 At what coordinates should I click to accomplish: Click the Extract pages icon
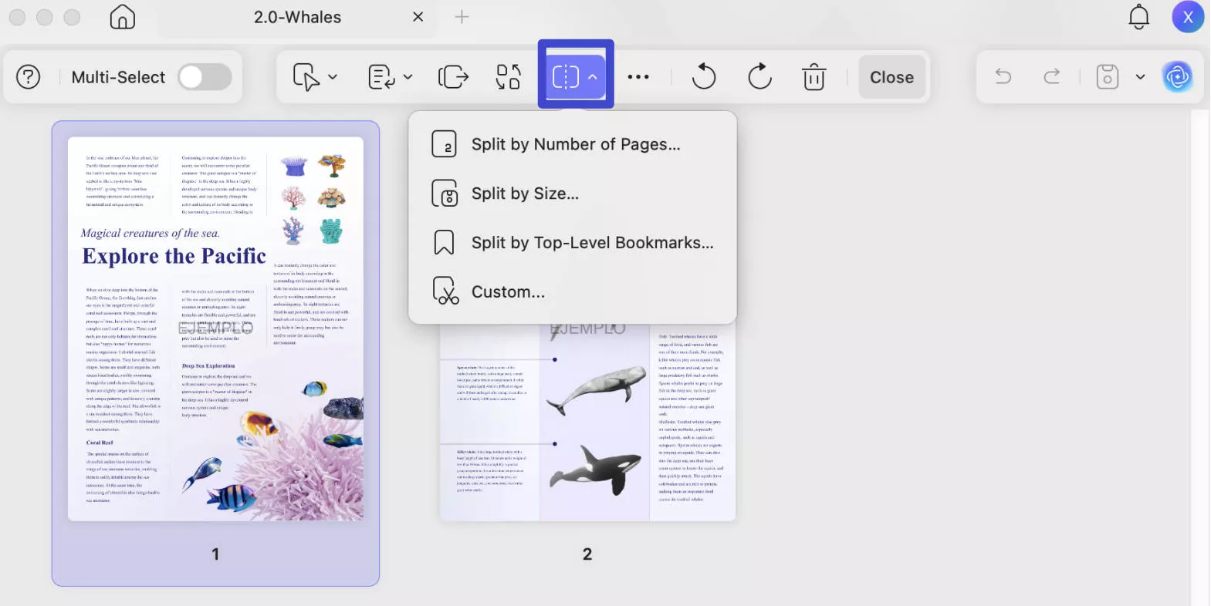pos(453,77)
